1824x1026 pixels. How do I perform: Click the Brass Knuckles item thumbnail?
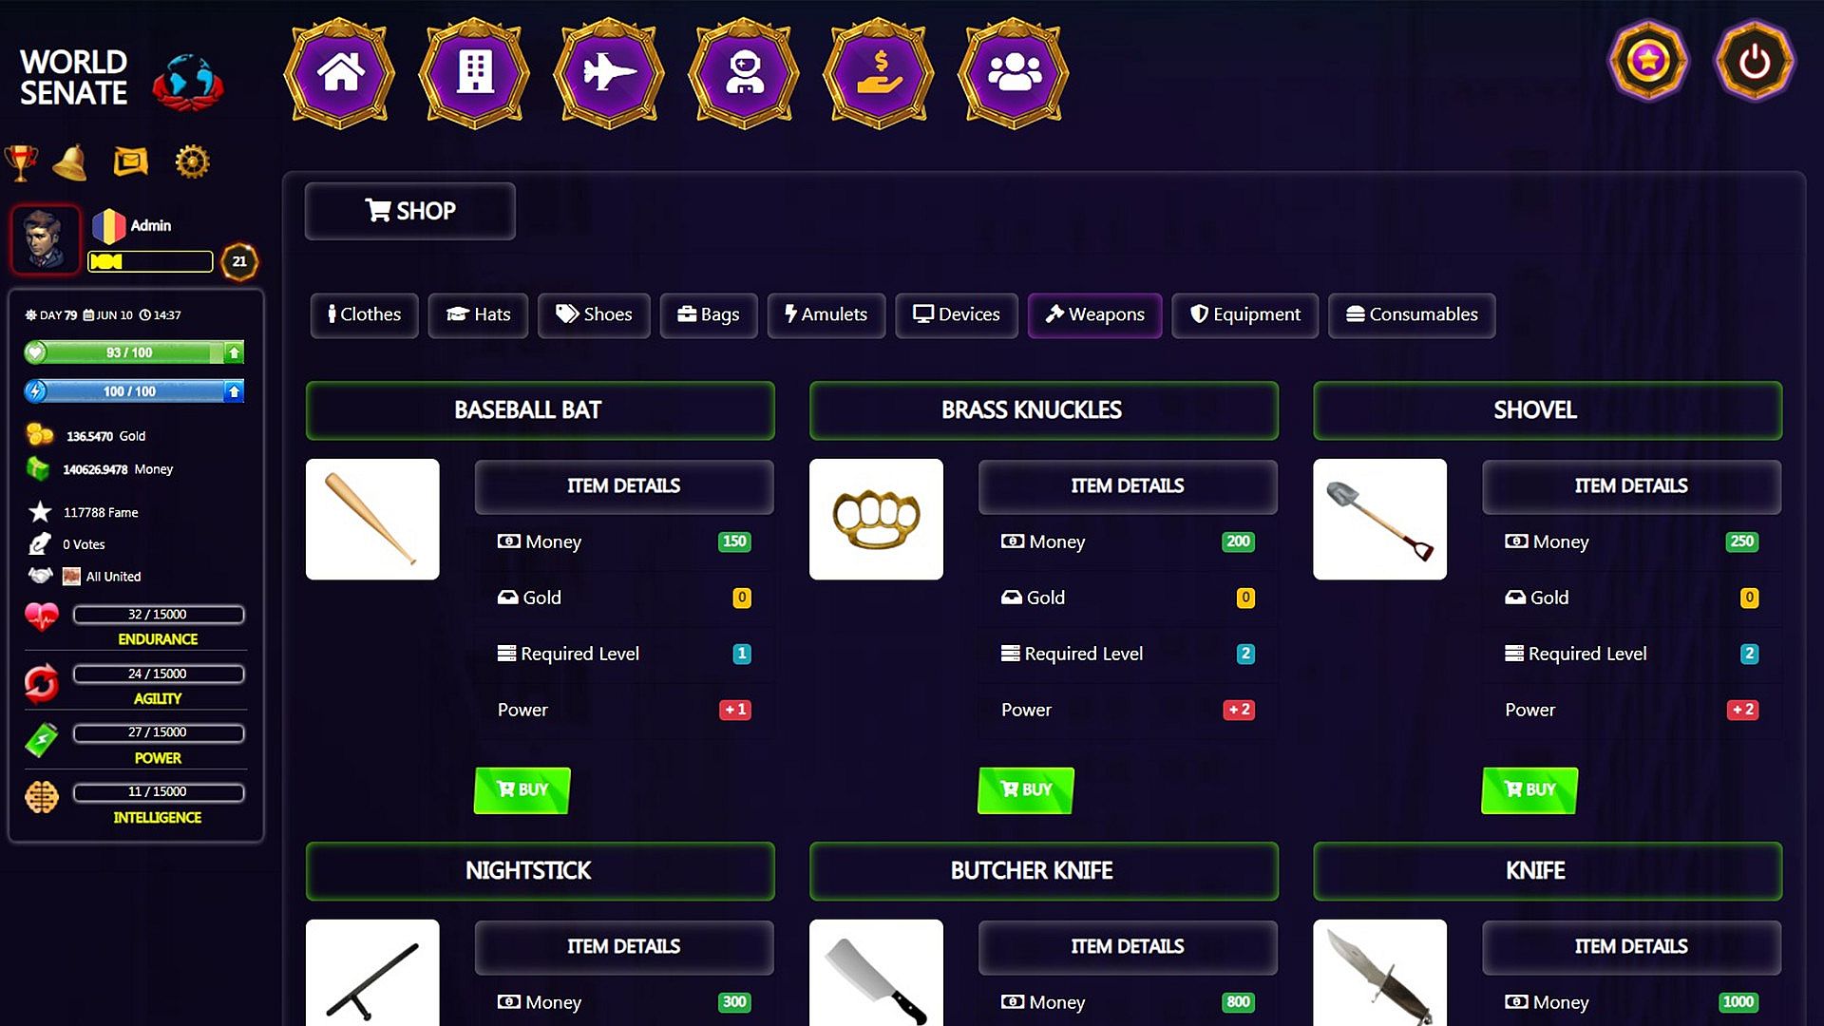(876, 520)
